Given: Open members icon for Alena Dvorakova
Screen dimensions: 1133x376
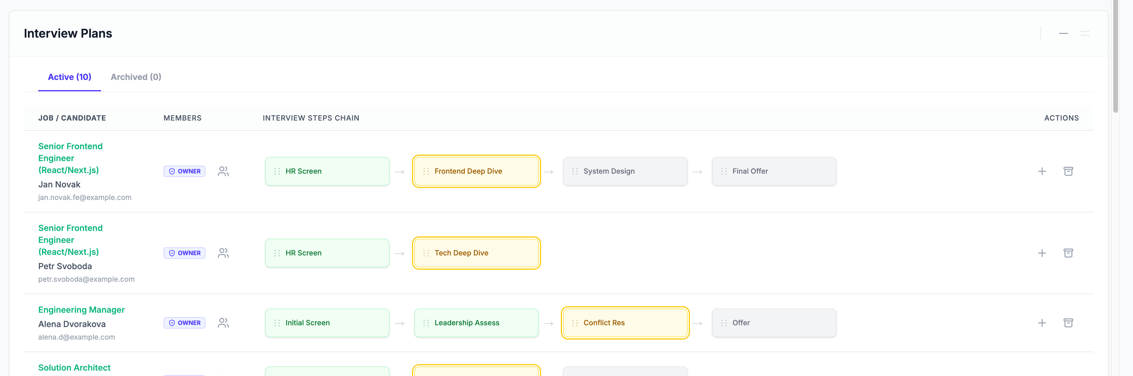Looking at the screenshot, I should [223, 323].
